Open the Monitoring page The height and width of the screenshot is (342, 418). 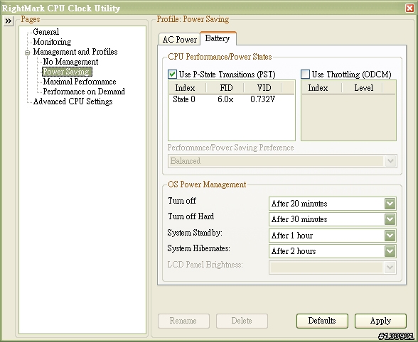tap(53, 42)
